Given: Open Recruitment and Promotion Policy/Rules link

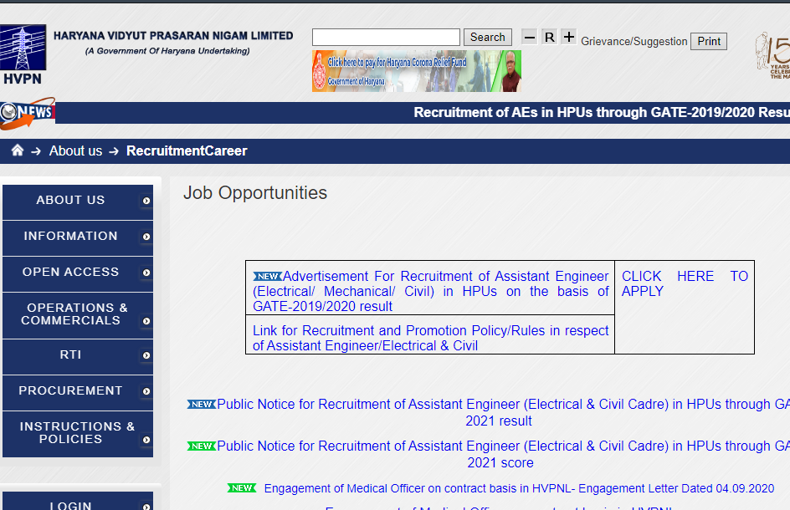Looking at the screenshot, I should point(431,338).
